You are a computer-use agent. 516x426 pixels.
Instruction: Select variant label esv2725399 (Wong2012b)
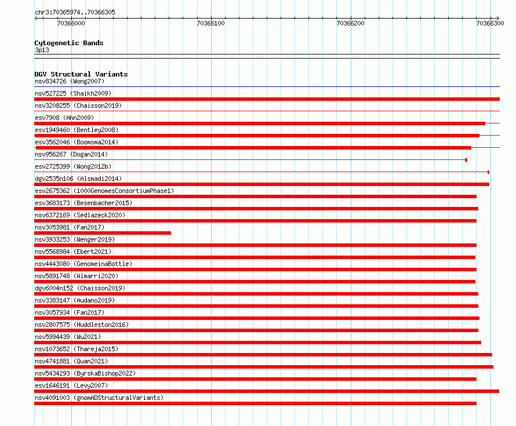coord(73,166)
